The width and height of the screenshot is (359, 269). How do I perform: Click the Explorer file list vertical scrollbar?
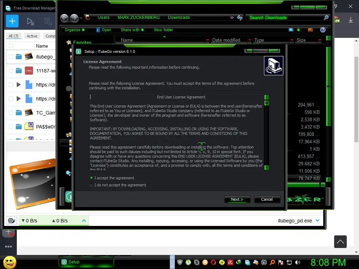(x=328, y=87)
